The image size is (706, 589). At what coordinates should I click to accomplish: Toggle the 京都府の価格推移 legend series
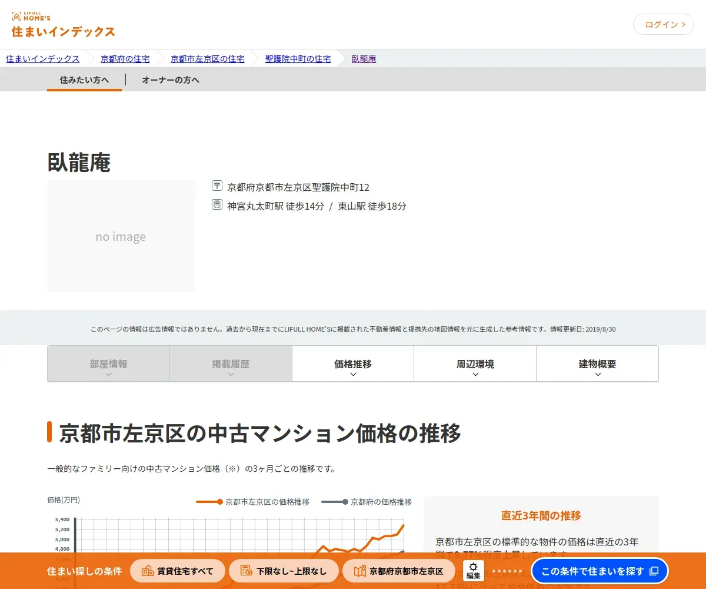pos(367,502)
